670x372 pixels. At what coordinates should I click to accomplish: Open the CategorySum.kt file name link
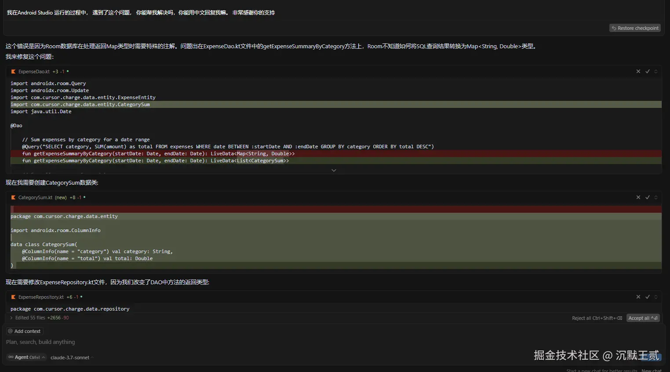35,197
